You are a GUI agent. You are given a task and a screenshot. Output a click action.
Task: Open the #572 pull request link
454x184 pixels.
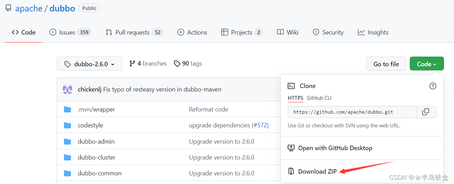pos(260,125)
